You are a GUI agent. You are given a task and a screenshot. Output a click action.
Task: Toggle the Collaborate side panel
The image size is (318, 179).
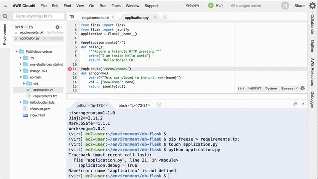tap(313, 24)
